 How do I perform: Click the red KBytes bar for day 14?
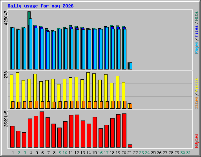coord(89,136)
